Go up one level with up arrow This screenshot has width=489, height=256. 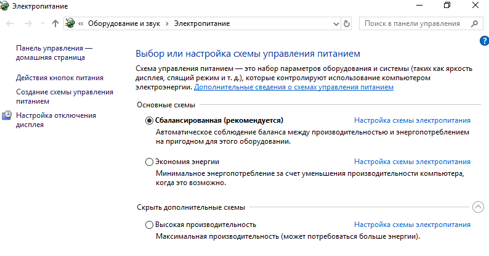[x=55, y=23]
